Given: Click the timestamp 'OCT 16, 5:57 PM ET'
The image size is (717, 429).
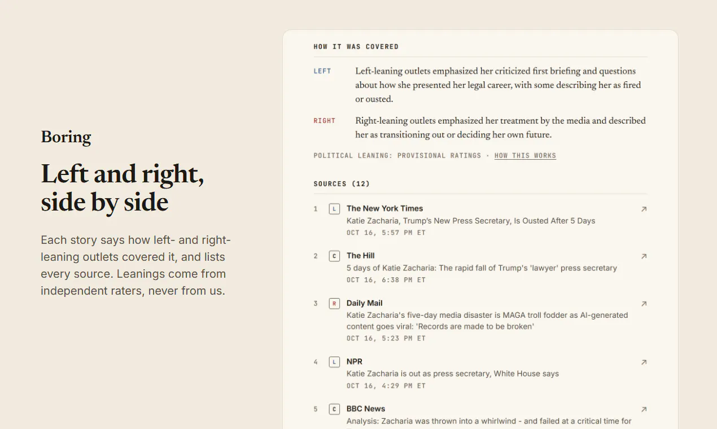Looking at the screenshot, I should click(386, 233).
